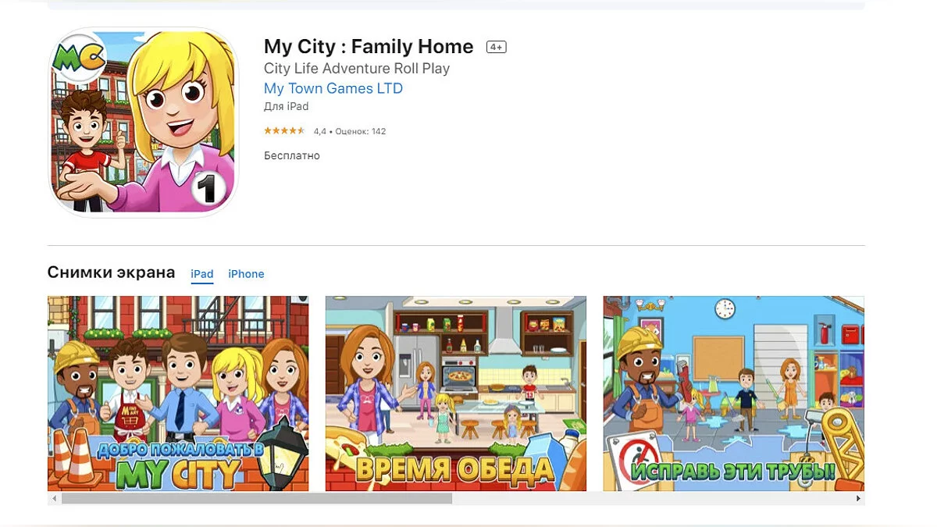The width and height of the screenshot is (937, 527).
Task: Click the star rating icons
Action: click(x=284, y=131)
